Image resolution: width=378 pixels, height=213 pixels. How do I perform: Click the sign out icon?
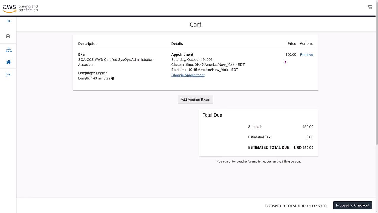tap(8, 75)
